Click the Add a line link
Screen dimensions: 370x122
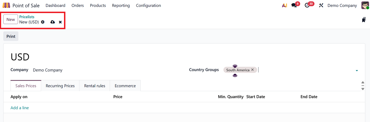click(20, 108)
